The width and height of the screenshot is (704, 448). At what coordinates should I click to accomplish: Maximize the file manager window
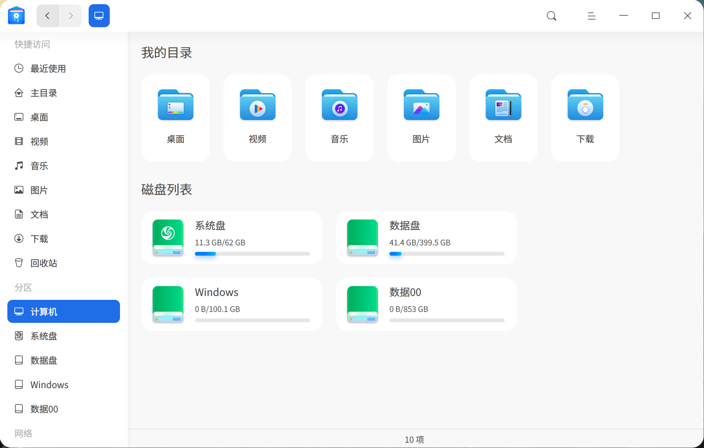coord(656,16)
